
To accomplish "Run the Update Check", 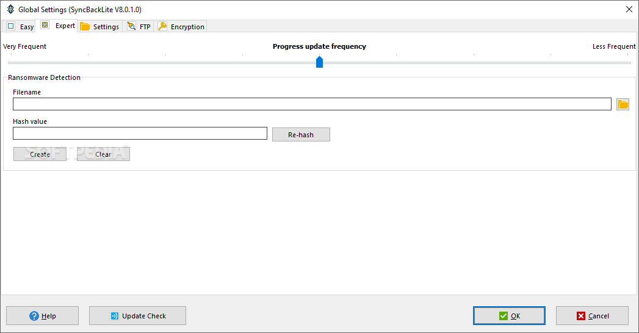I will pyautogui.click(x=137, y=315).
